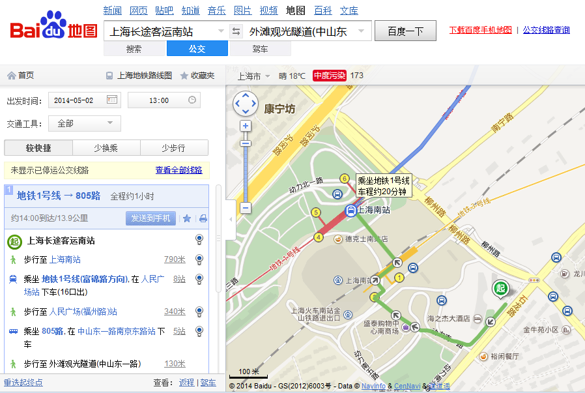Click the Baidu Maps logo

coord(53,25)
